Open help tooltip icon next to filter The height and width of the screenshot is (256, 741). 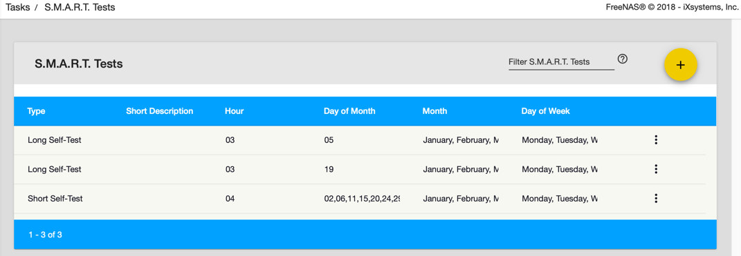(x=623, y=59)
